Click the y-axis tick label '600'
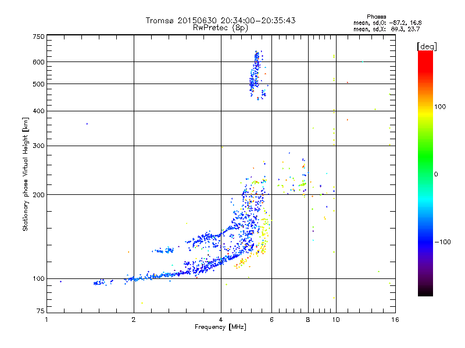The image size is (465, 348). [x=38, y=62]
